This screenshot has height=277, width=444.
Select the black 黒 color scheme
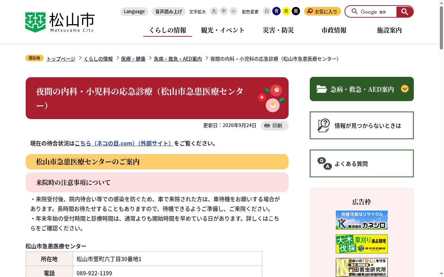point(296,11)
